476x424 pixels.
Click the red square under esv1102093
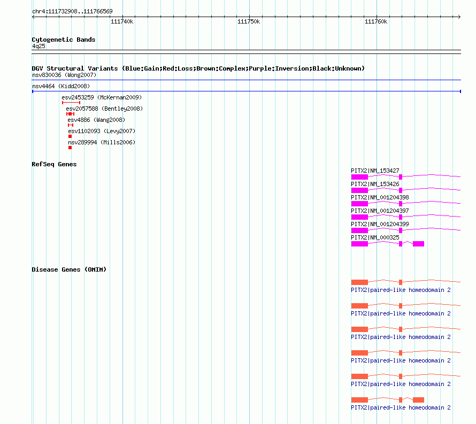(x=70, y=136)
